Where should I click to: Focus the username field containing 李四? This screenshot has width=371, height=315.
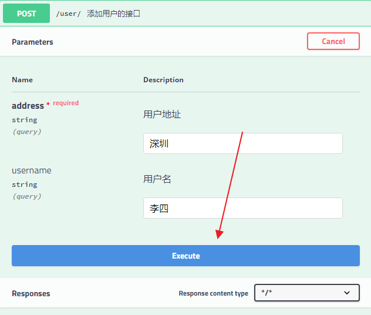pos(242,208)
